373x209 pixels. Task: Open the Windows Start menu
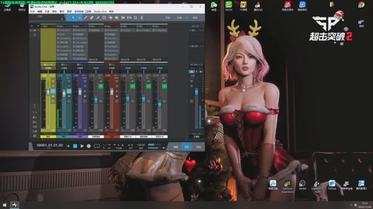pyautogui.click(x=4, y=205)
